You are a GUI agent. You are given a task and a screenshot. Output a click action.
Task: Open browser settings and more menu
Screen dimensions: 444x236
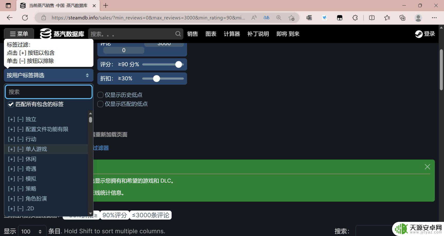tap(434, 18)
